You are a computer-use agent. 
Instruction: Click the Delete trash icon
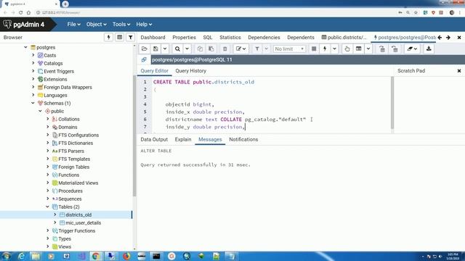tap(225, 49)
